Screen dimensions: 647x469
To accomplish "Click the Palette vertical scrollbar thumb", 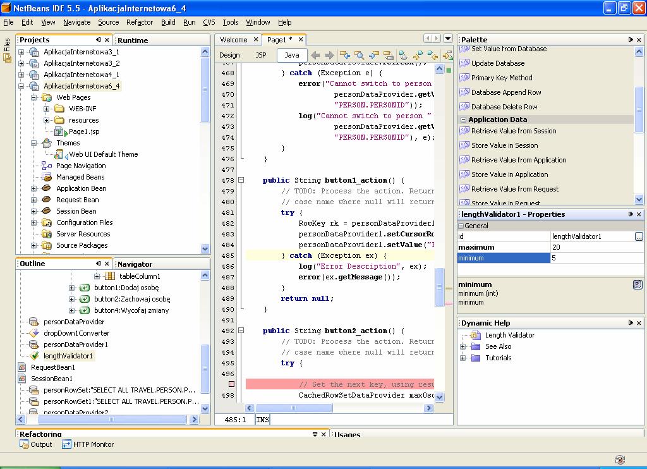I will pos(639,109).
